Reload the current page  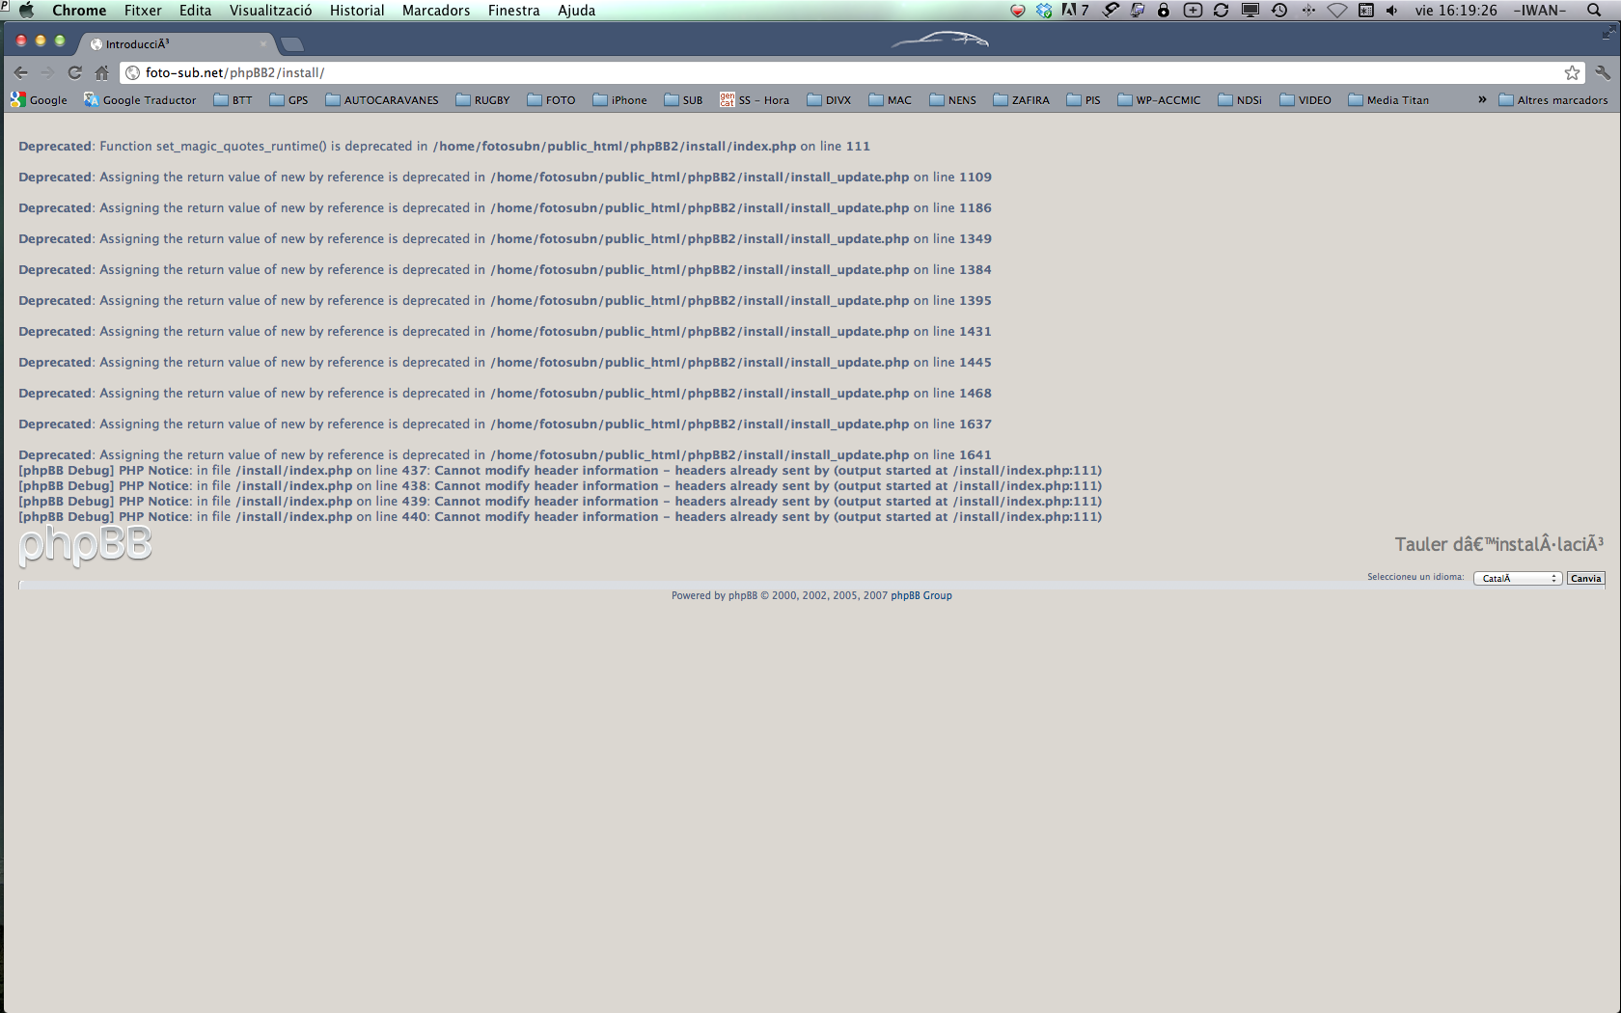click(74, 72)
